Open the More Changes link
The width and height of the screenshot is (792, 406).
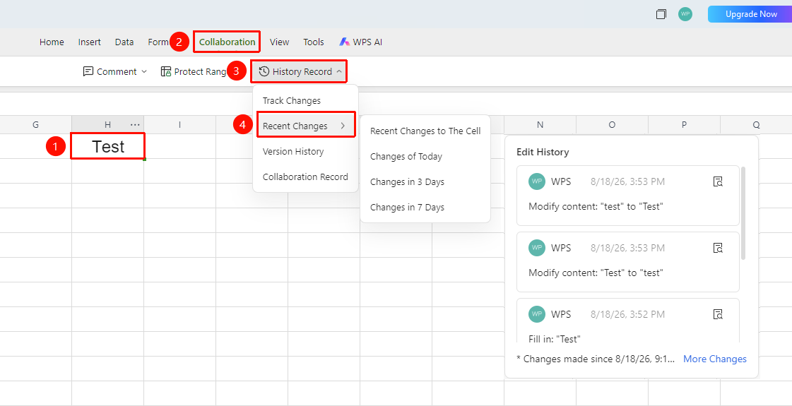[715, 359]
